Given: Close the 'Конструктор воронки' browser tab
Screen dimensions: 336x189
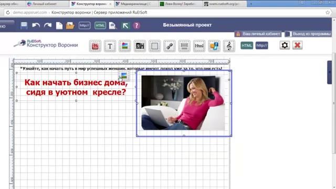Looking at the screenshot, I should point(110,4).
